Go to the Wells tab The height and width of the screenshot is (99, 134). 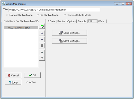pyautogui.click(x=101, y=21)
